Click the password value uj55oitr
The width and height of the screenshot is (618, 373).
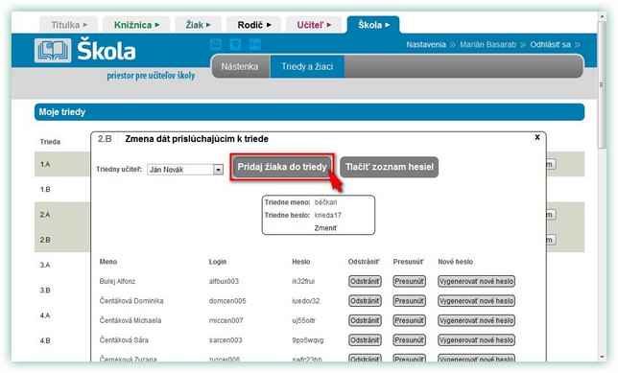click(304, 320)
